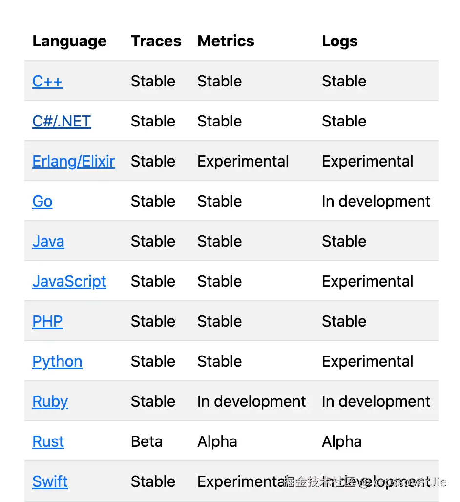Open the Java language link
460x502 pixels.
click(x=48, y=241)
